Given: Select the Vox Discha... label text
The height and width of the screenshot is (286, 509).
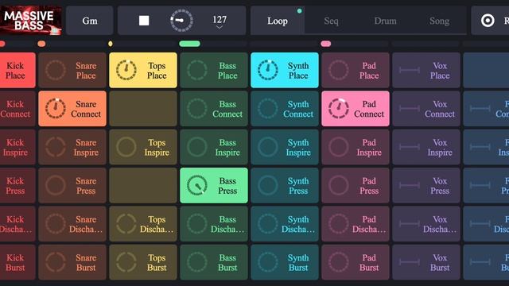Looking at the screenshot, I should coord(440,224).
